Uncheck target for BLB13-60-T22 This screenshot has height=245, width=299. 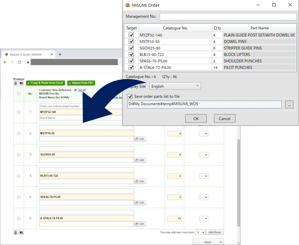click(x=131, y=54)
